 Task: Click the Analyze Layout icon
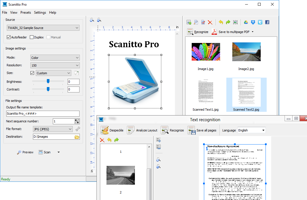pyautogui.click(x=131, y=130)
